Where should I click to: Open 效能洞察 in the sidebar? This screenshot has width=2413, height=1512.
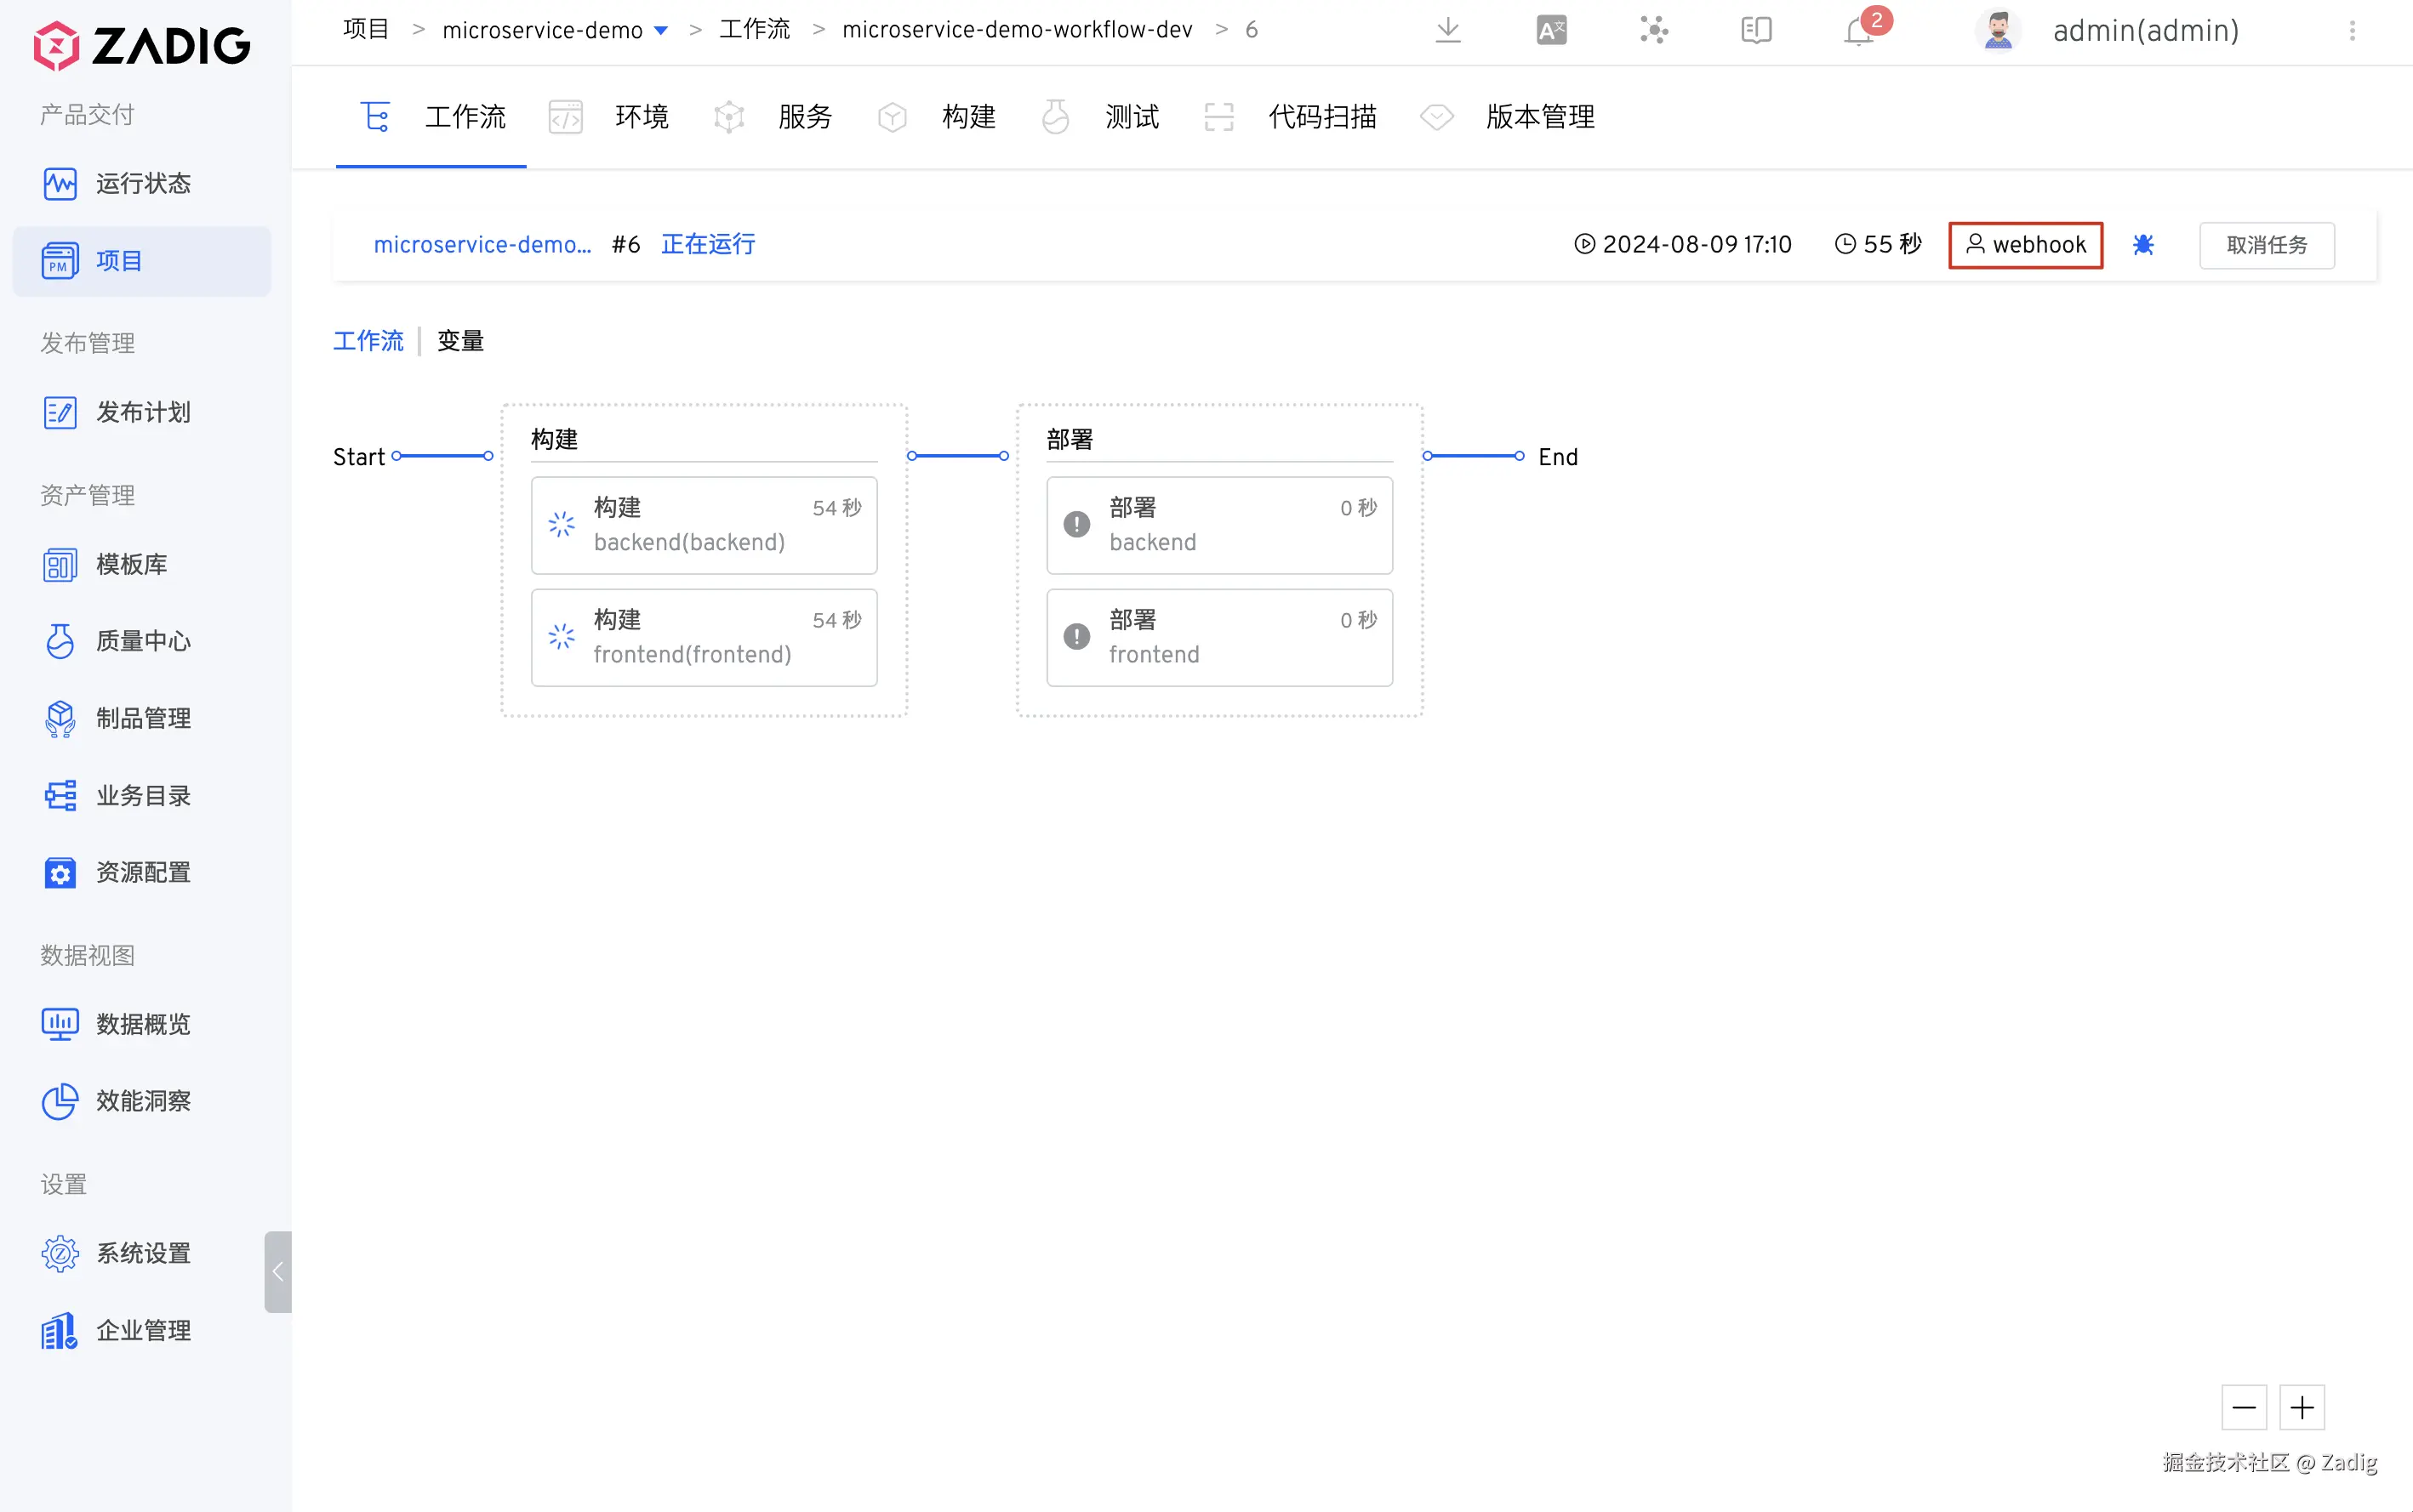(142, 1101)
